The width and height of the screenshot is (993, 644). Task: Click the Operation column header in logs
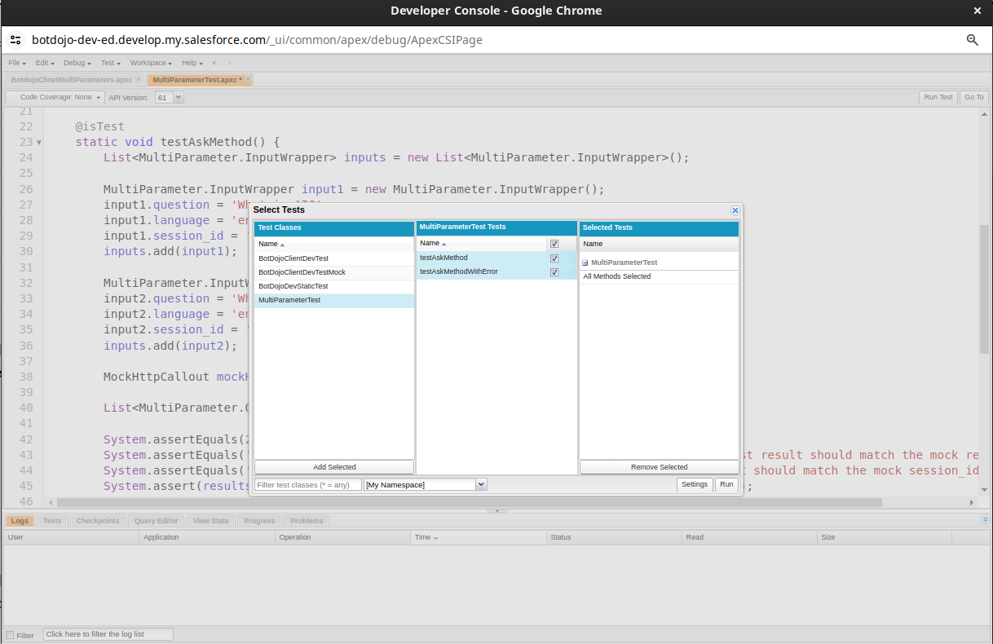(x=342, y=537)
